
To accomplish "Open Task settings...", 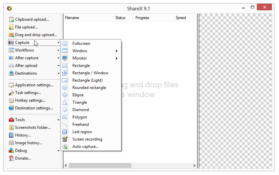I will click(28, 93).
